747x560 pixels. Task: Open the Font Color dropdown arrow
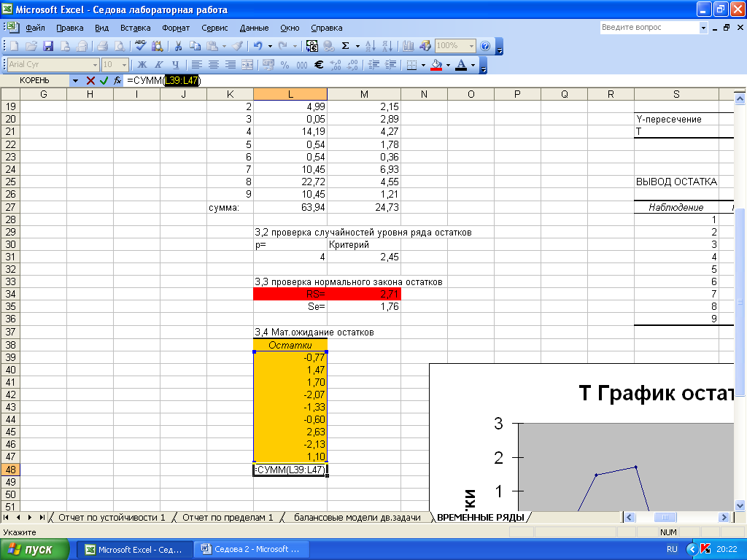point(473,65)
